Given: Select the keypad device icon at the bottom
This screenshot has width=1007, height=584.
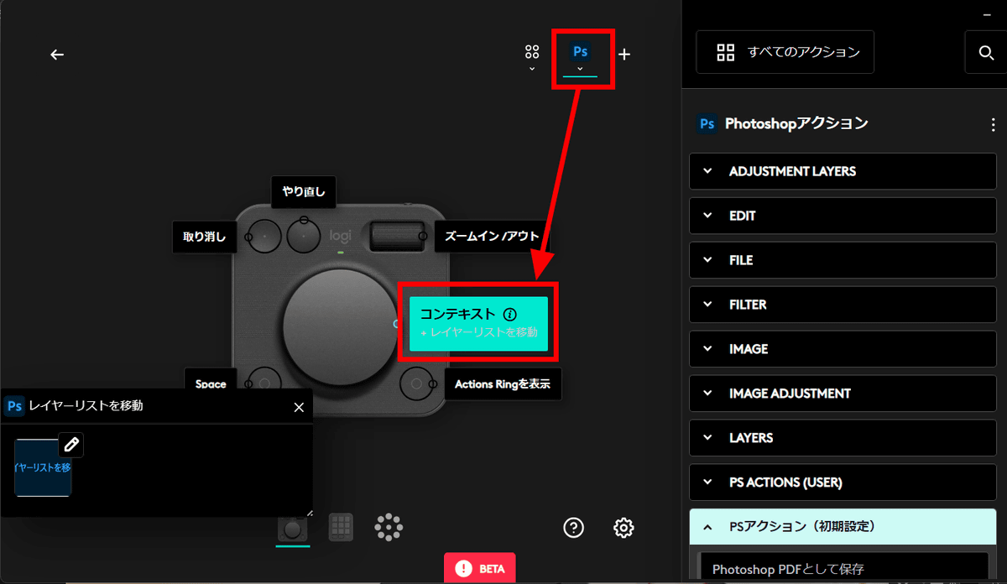Looking at the screenshot, I should [340, 528].
